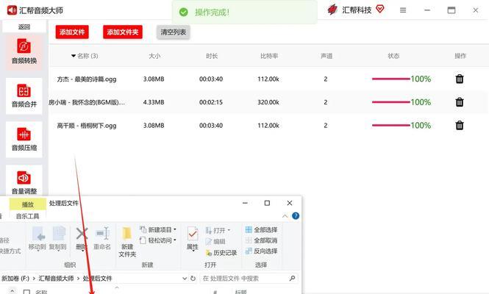Expand chevron after 汇帮音频大师 in breadcrumb

pyautogui.click(x=78, y=279)
